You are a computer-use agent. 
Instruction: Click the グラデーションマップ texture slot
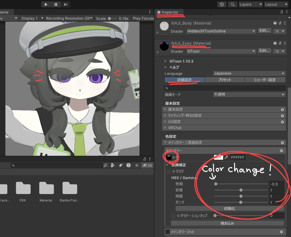(173, 216)
